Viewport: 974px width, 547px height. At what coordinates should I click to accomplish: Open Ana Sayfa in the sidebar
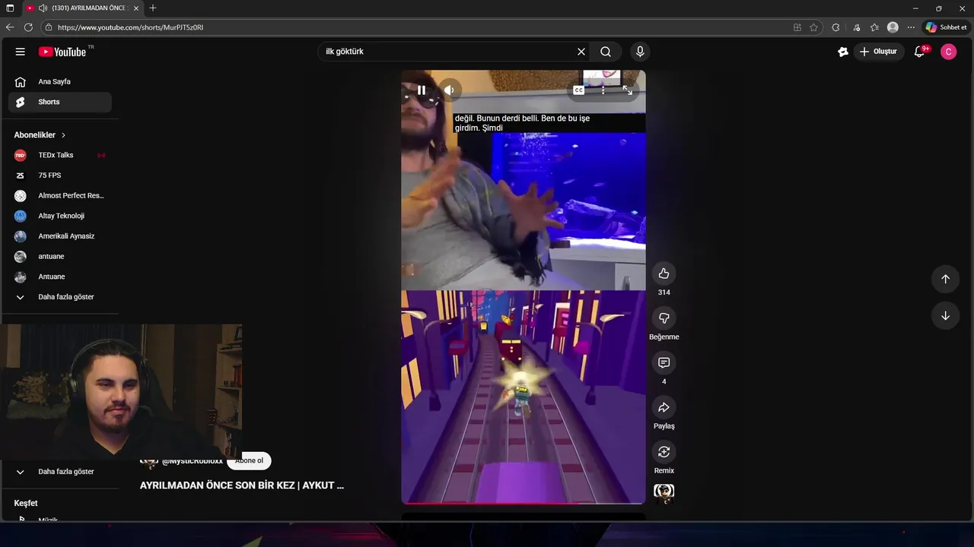[x=60, y=81]
